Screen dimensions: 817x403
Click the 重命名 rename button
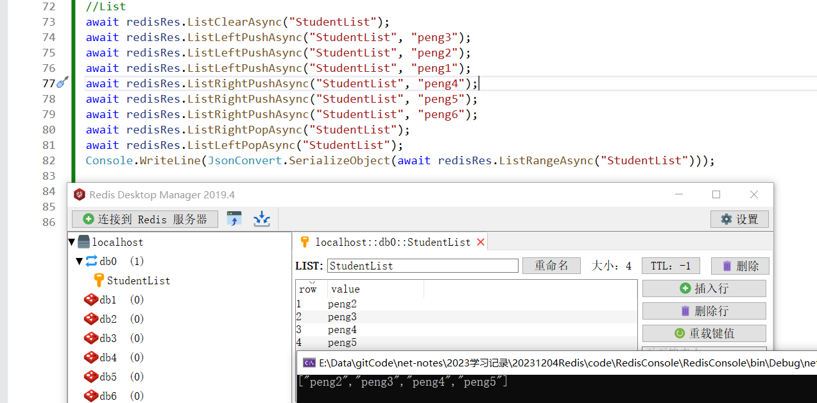[551, 266]
